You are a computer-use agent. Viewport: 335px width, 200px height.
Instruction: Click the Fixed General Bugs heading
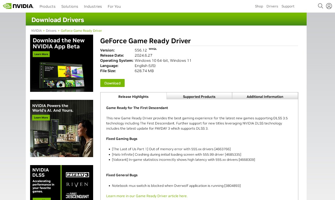(122, 175)
